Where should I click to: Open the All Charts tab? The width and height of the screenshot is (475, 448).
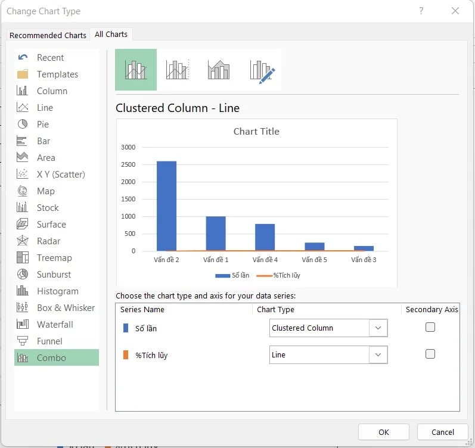click(x=111, y=35)
